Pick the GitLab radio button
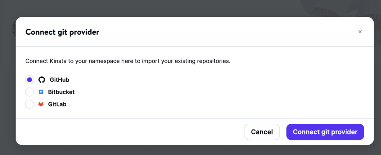381x155 pixels. [29, 104]
